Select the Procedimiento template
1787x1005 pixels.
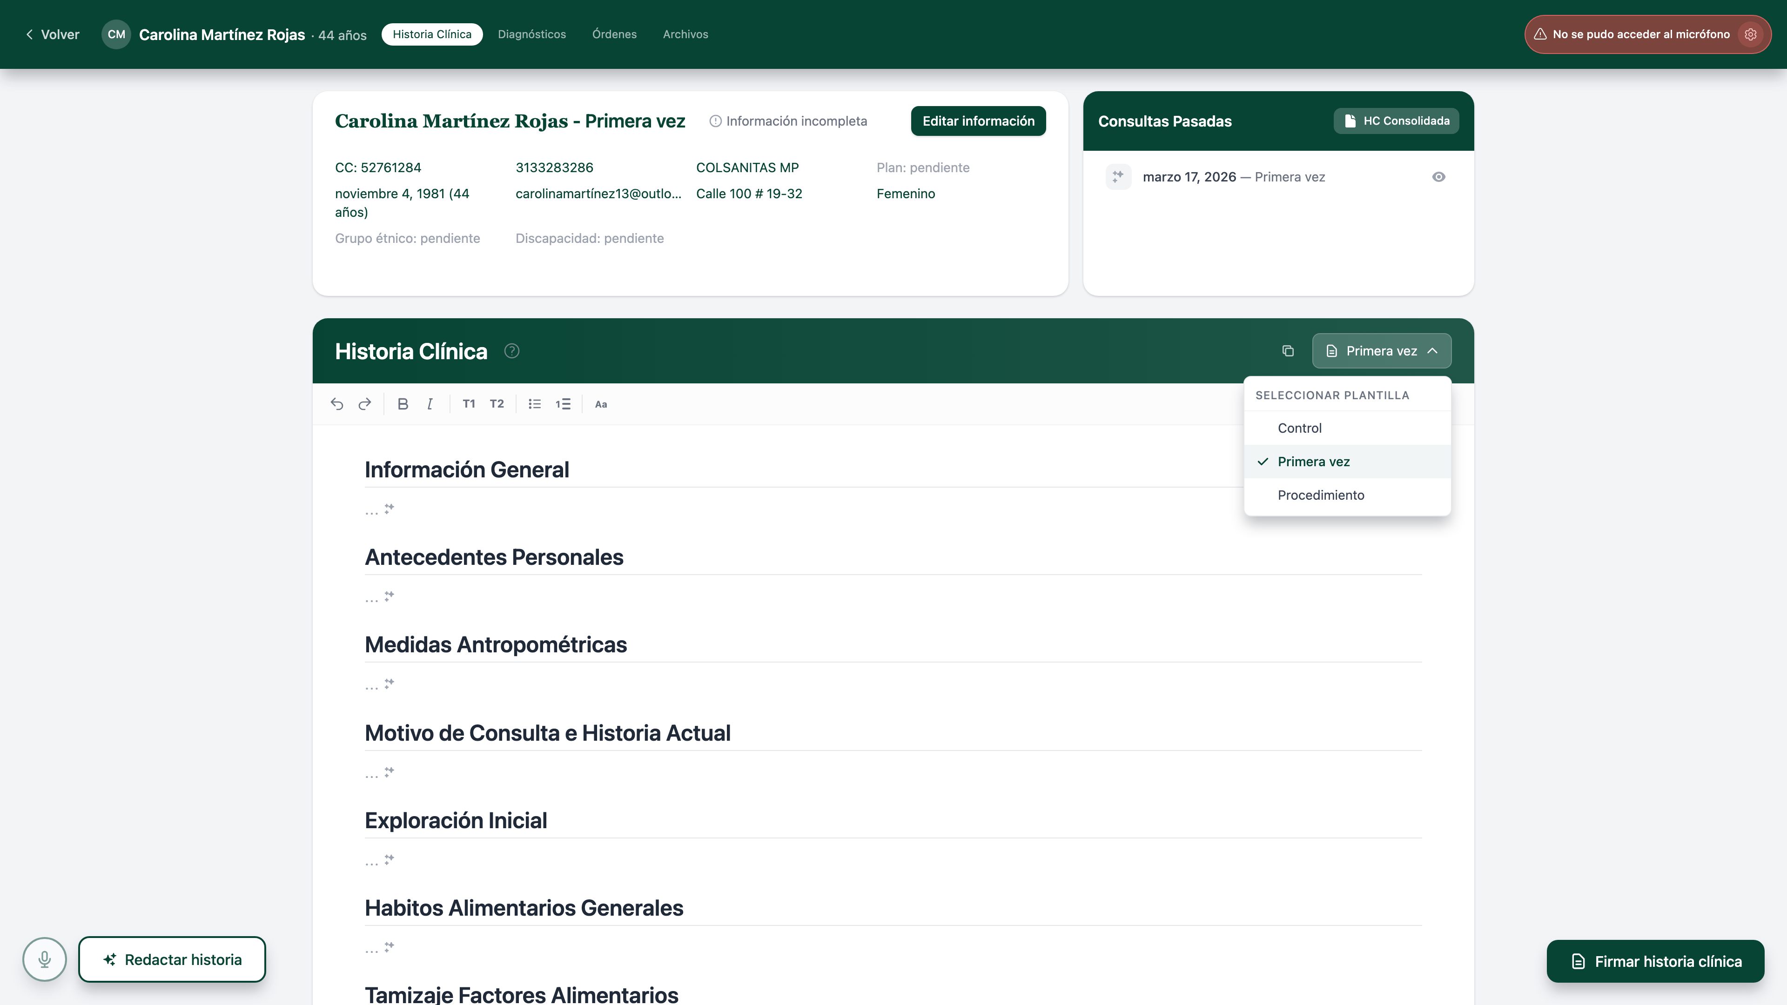1347,495
